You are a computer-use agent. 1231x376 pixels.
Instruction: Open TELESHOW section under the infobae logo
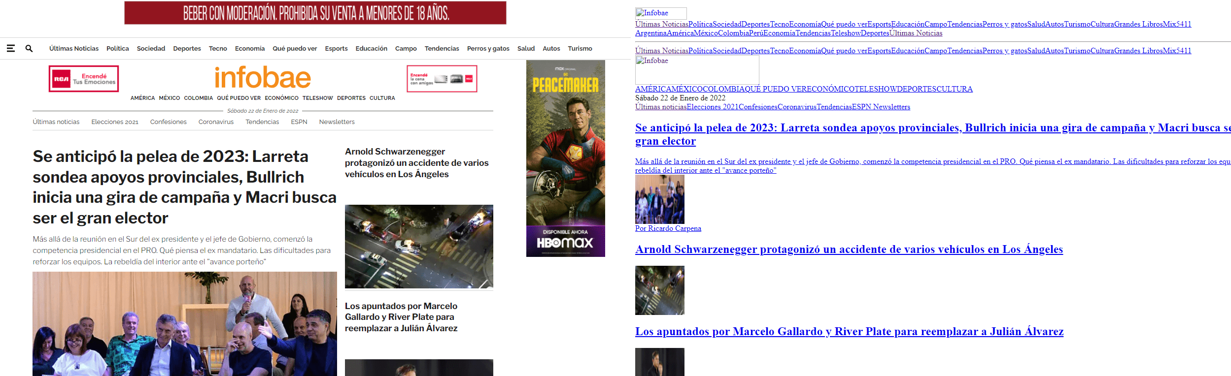tap(318, 98)
